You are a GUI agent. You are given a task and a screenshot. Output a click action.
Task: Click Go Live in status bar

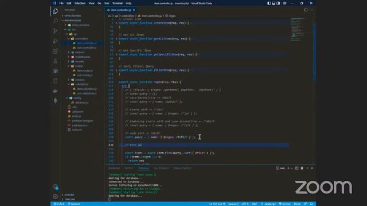284,204
